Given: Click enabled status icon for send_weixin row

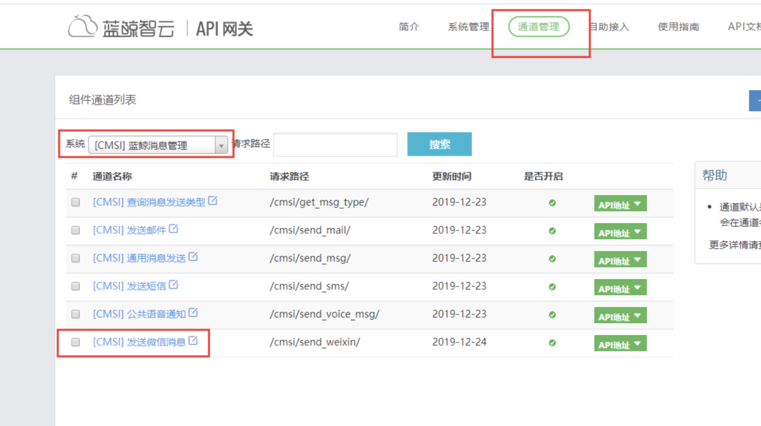Looking at the screenshot, I should 552,343.
